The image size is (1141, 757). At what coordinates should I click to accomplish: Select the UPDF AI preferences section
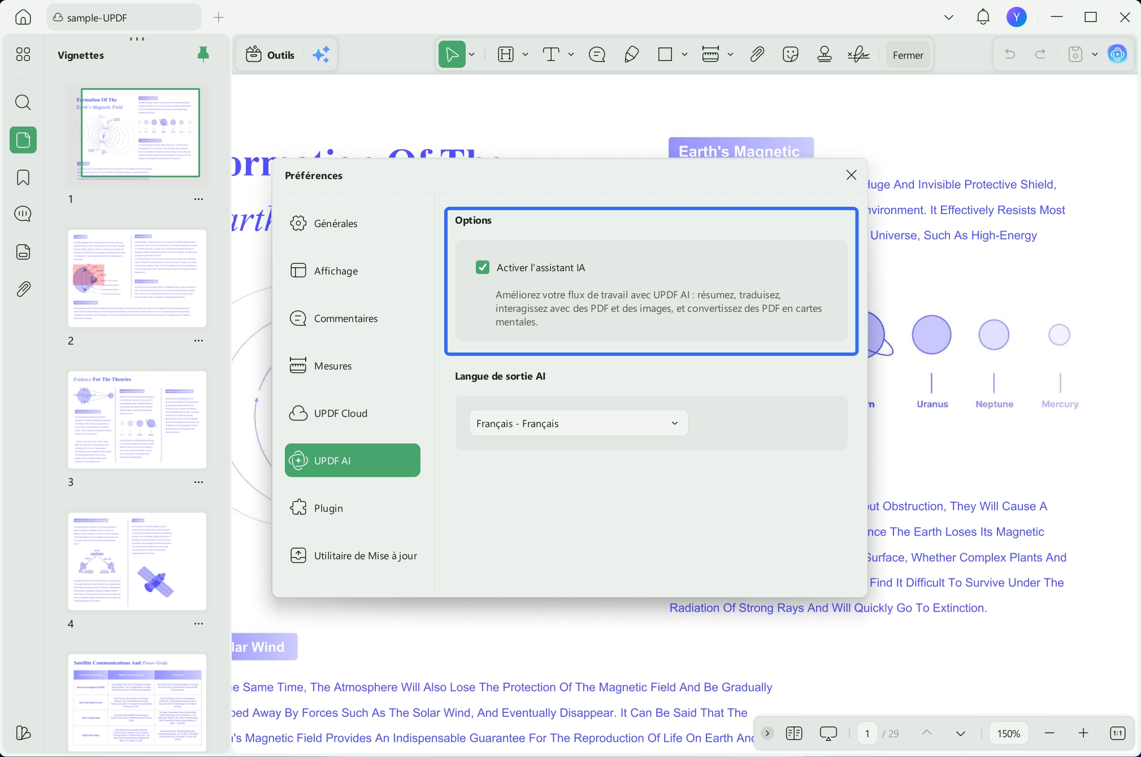point(353,460)
